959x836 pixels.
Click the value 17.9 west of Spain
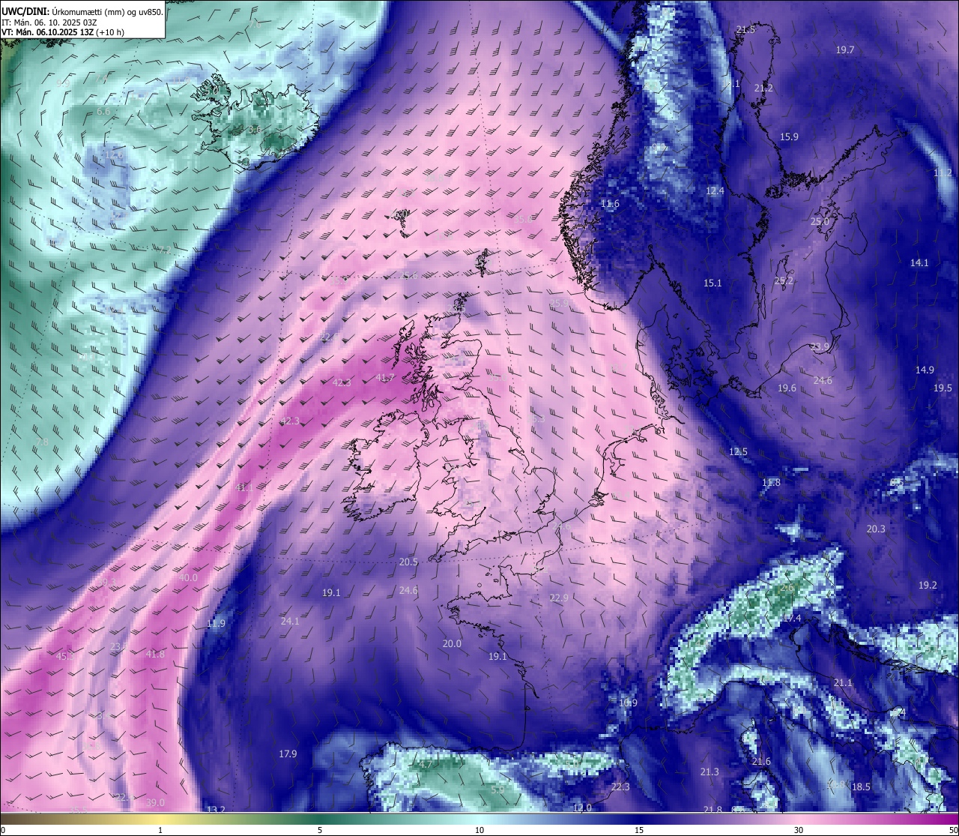point(288,754)
